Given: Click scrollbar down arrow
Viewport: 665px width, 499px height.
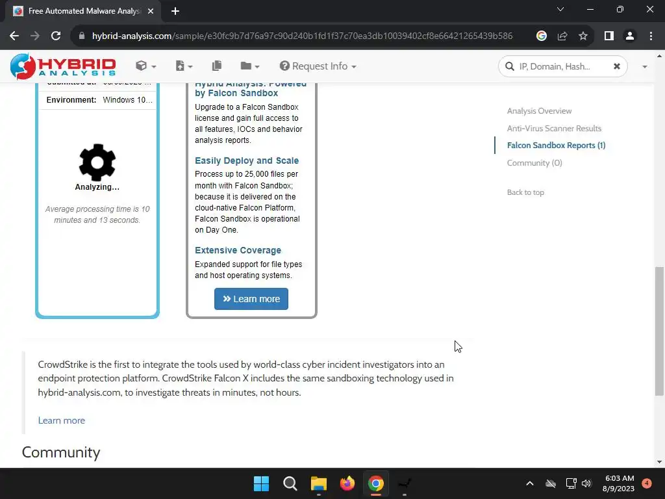Looking at the screenshot, I should coord(659,462).
